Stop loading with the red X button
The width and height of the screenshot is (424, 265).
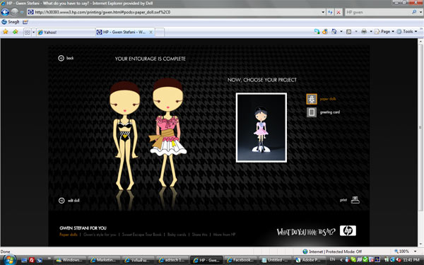coord(338,12)
